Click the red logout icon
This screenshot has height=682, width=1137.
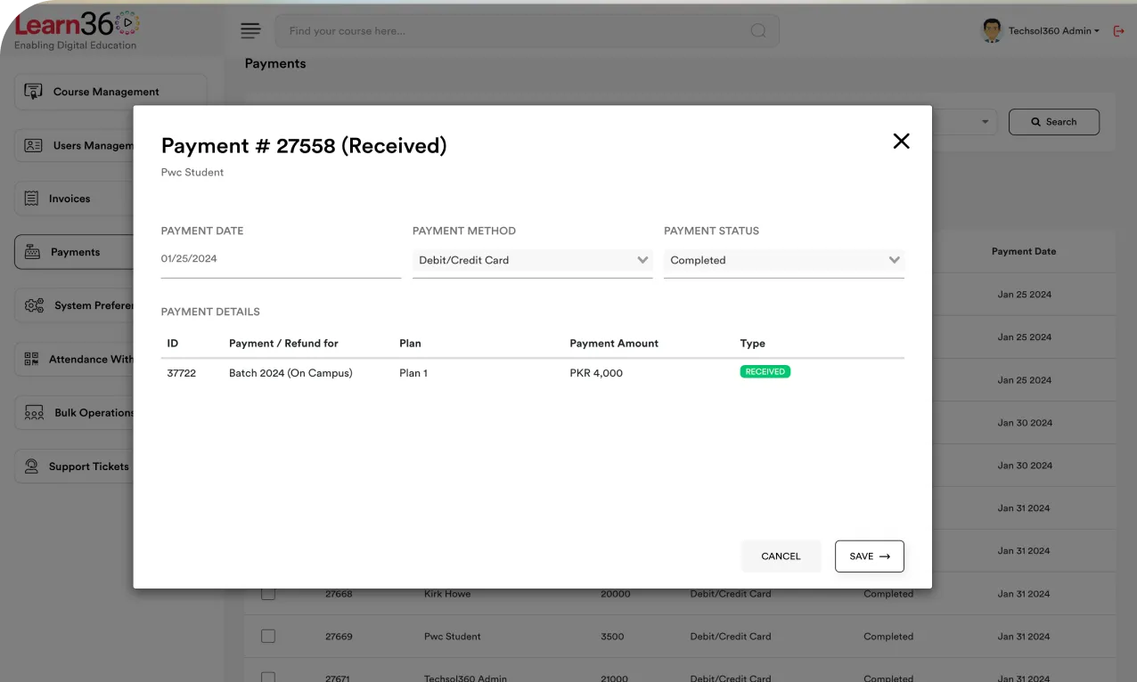point(1119,31)
